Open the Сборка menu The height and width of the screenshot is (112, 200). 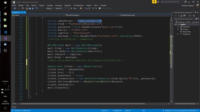point(42,5)
